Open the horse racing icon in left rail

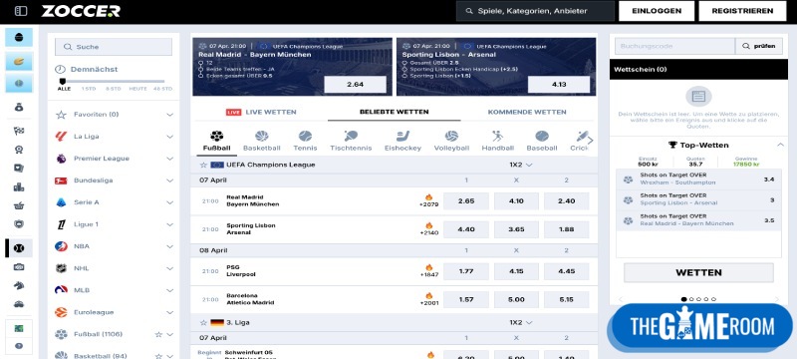(x=19, y=285)
